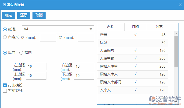
Task: Cancel with the 取消 button
Action: click(x=39, y=15)
